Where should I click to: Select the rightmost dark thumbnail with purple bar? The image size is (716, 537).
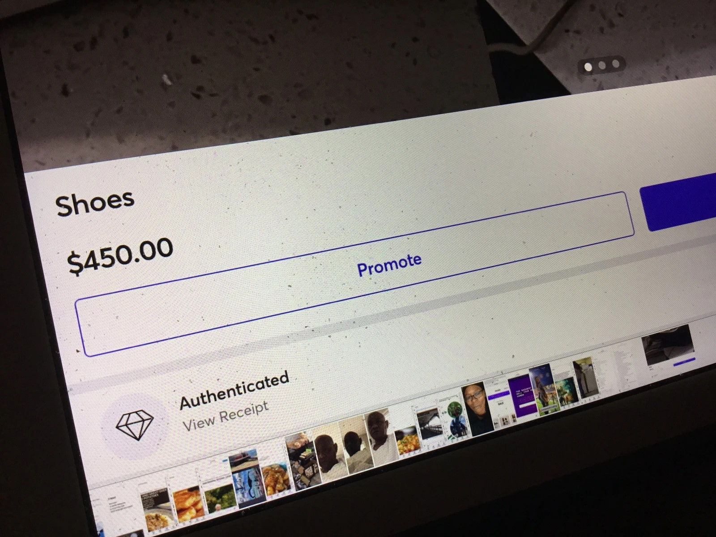(669, 346)
